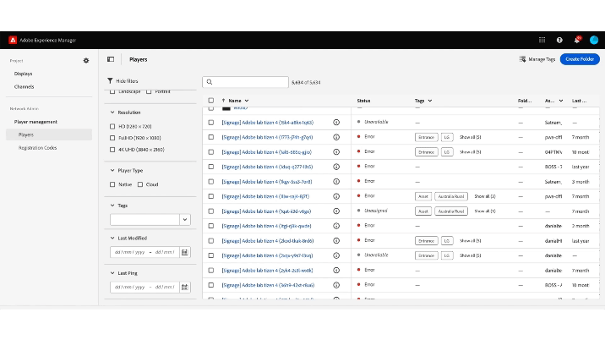Open the apps grid switcher icon
The image size is (605, 340).
coord(542,41)
